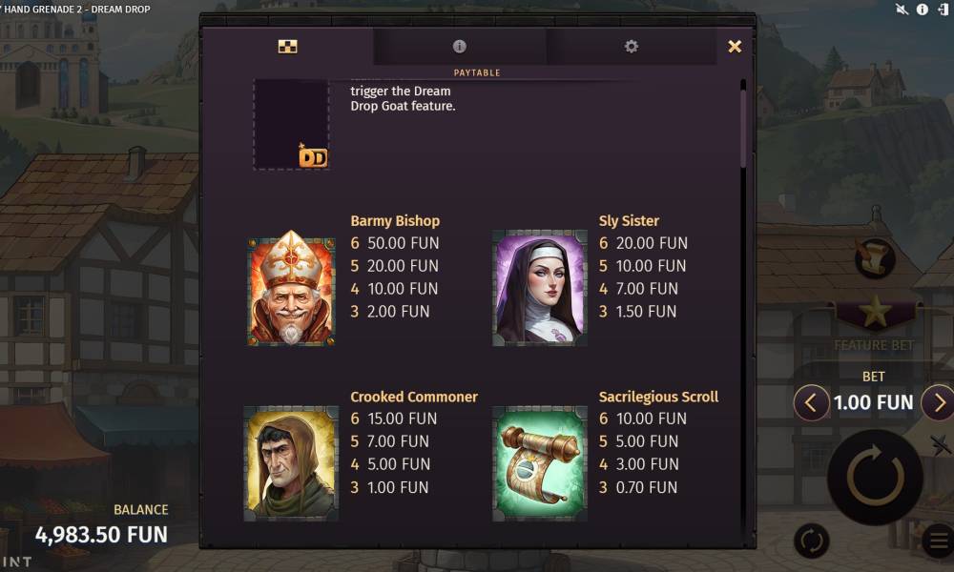954x572 pixels.
Task: Open the info icon in top-right corner
Action: [x=923, y=10]
